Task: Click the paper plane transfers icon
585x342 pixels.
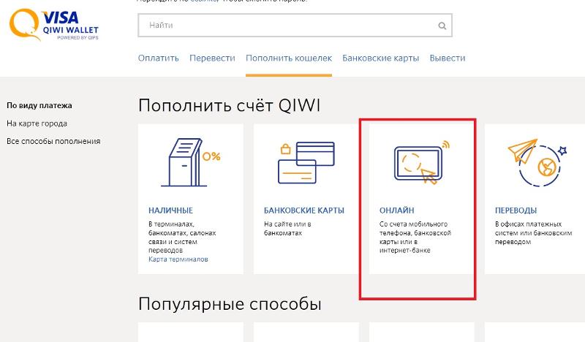Action: [x=537, y=163]
